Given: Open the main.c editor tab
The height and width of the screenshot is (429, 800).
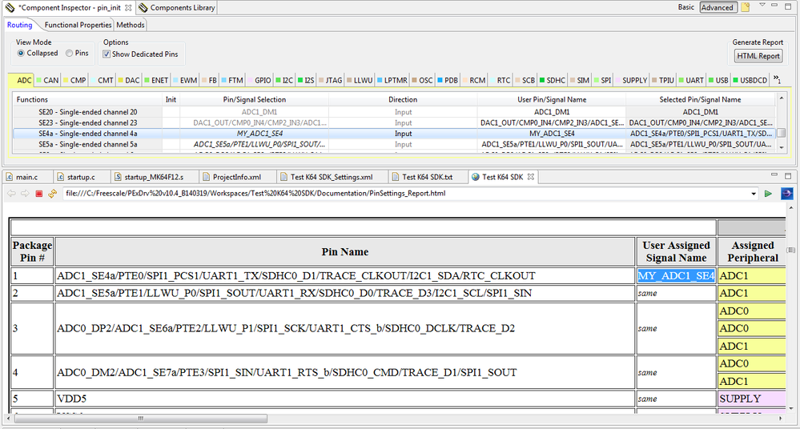Looking at the screenshot, I should (27, 177).
